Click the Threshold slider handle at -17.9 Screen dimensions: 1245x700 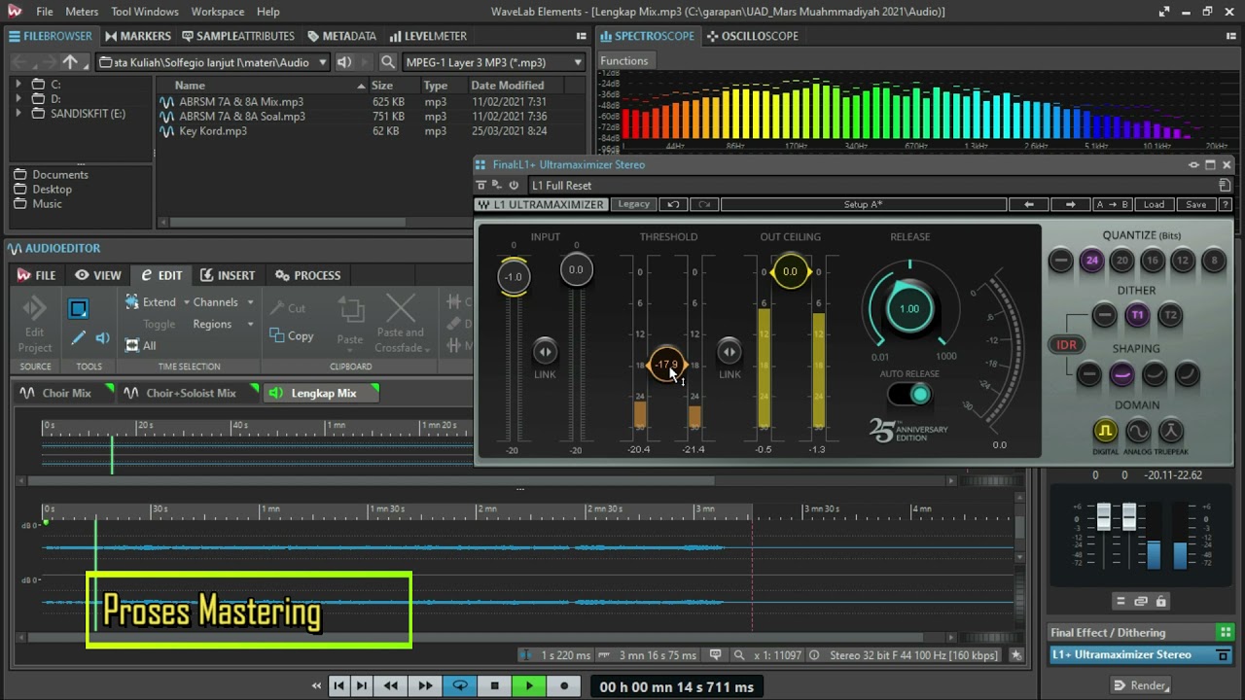pyautogui.click(x=666, y=366)
